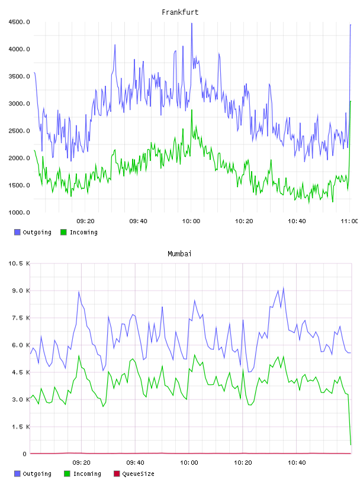Screen dimensions: 360x483
Task: Click the Outgoing label in Mumbai legend
Action: (x=37, y=474)
